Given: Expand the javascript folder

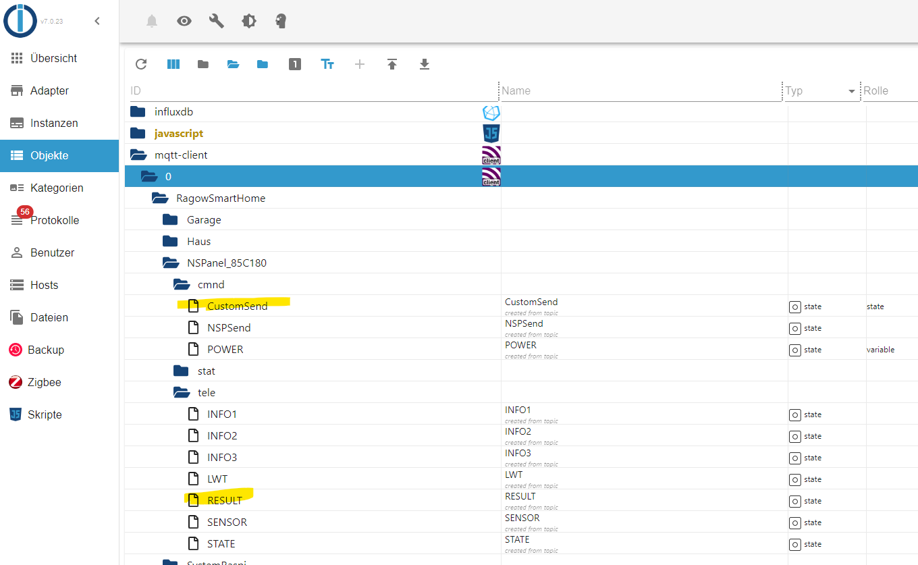Looking at the screenshot, I should tap(138, 133).
